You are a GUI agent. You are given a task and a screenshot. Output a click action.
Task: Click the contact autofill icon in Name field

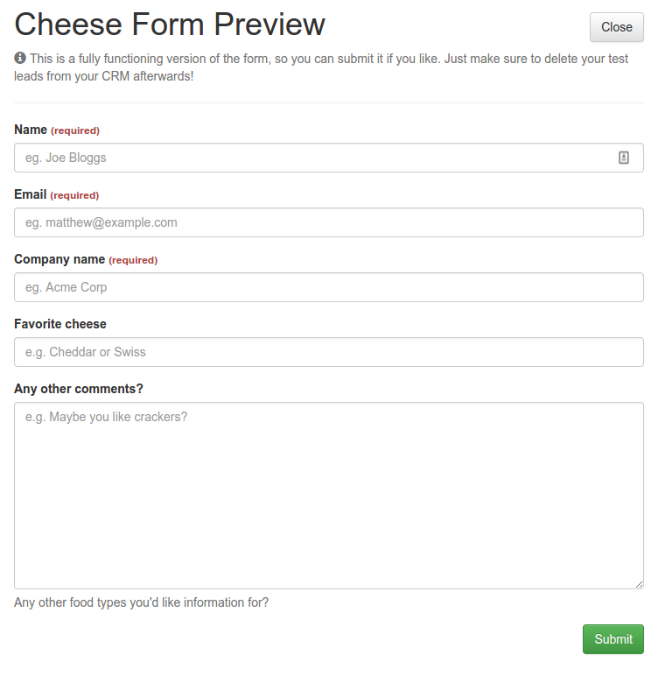click(x=624, y=158)
